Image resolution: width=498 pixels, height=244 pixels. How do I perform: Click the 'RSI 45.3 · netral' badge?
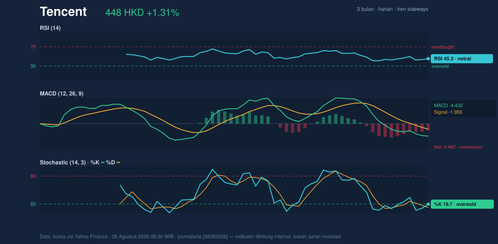(x=462, y=59)
